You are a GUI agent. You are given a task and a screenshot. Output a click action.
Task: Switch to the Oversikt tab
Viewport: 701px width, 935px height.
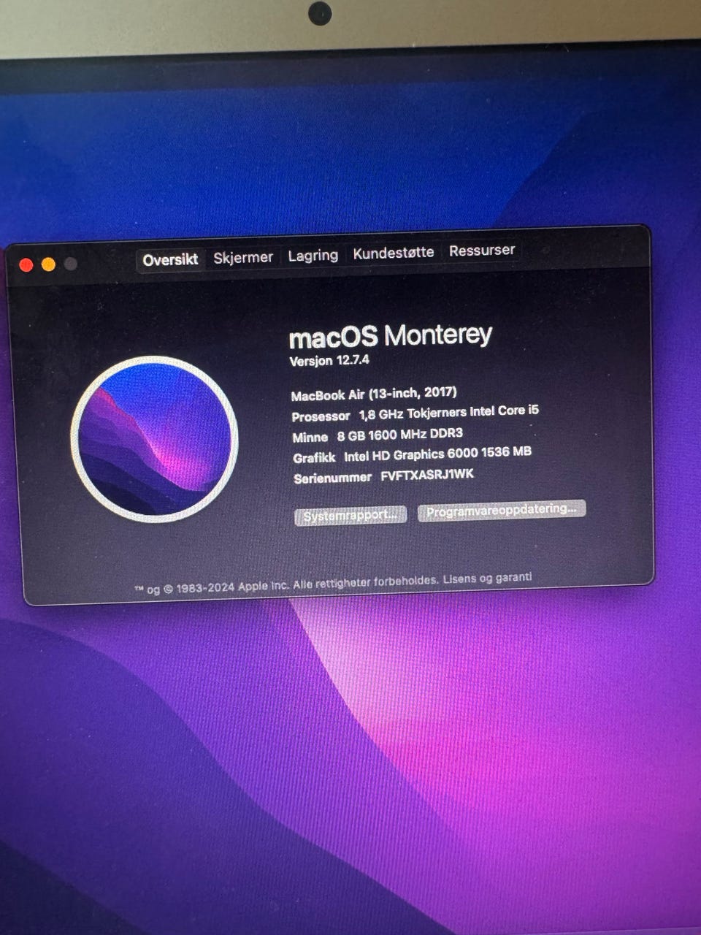(170, 260)
